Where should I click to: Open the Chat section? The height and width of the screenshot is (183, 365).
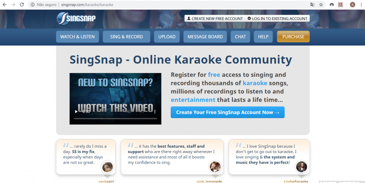point(240,37)
